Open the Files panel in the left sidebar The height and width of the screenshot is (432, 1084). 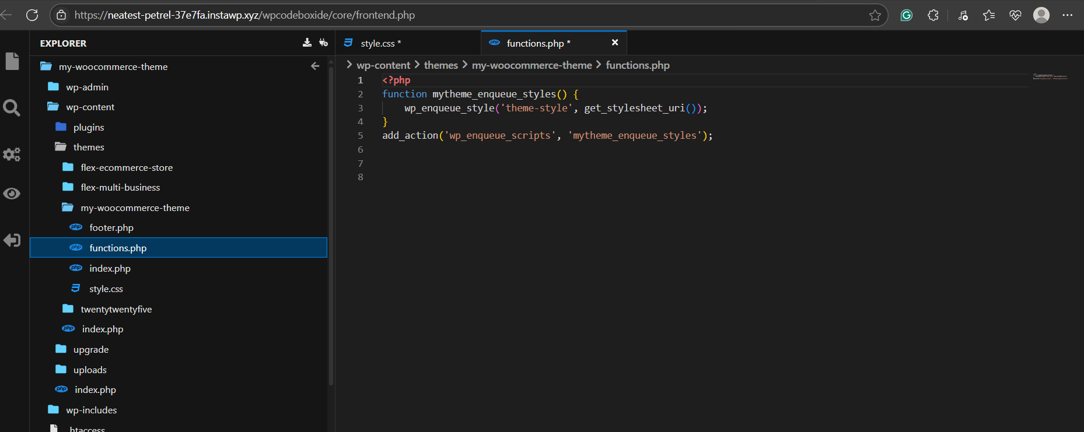(x=12, y=61)
